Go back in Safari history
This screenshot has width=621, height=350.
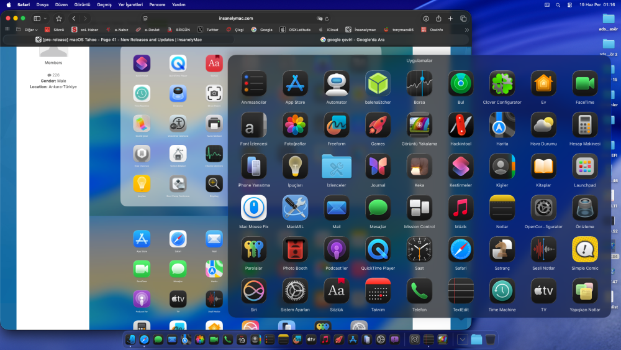click(74, 19)
